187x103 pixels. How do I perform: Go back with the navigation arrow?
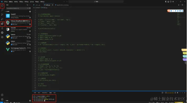tap(64, 2)
